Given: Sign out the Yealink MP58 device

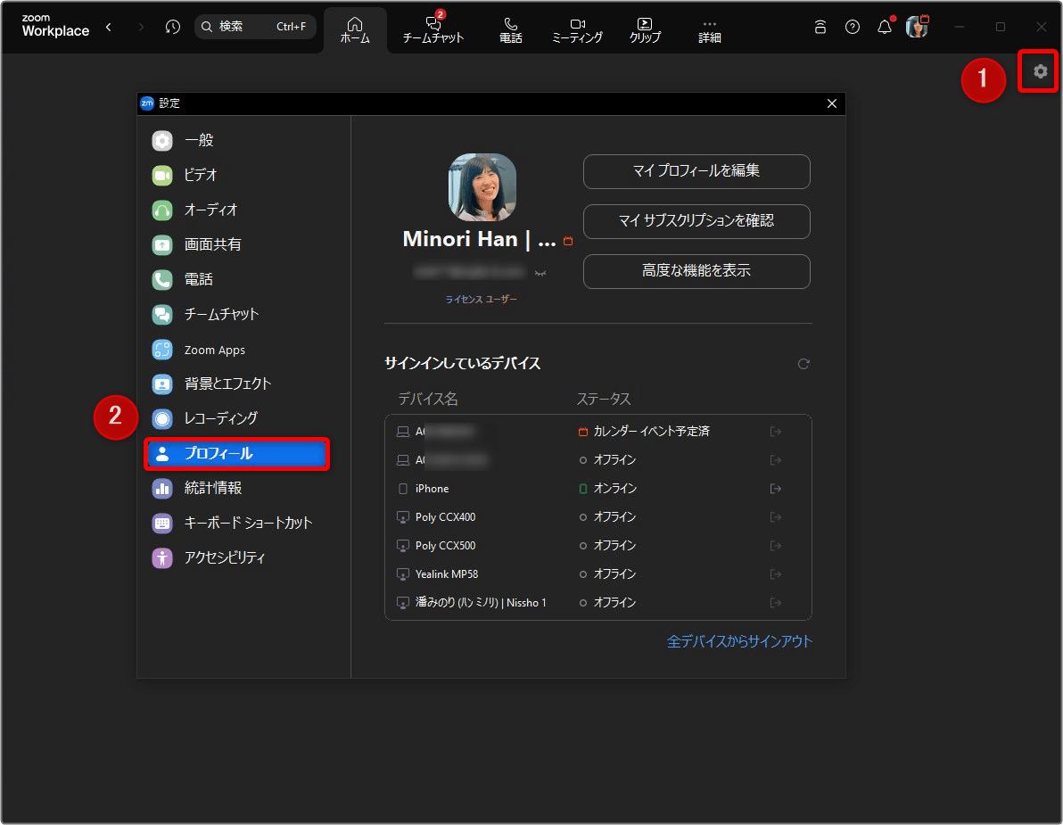Looking at the screenshot, I should point(776,574).
